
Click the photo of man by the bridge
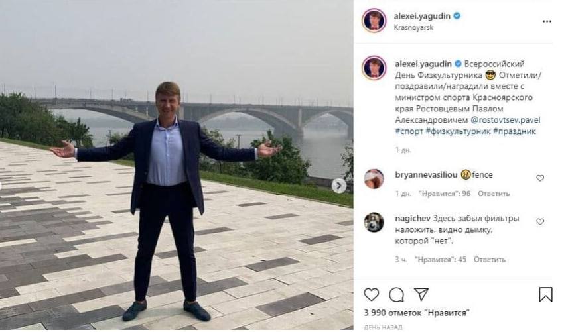click(176, 166)
